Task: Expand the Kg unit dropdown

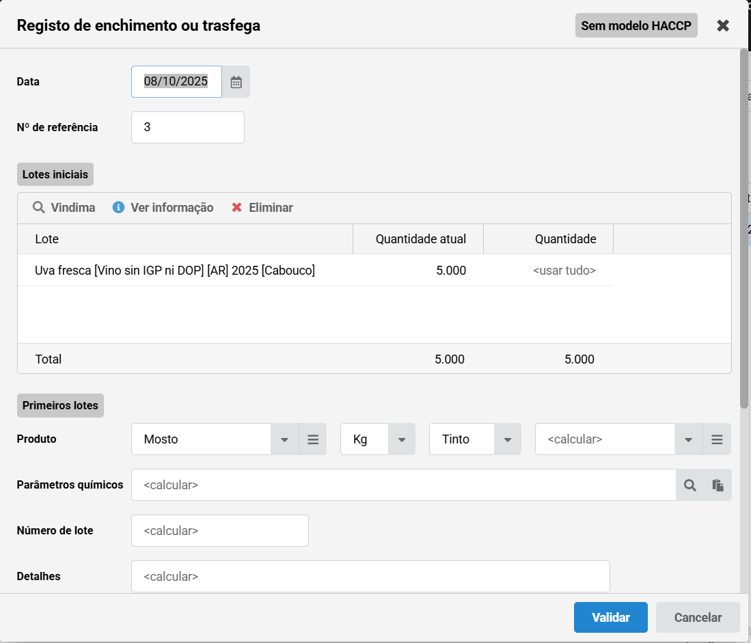Action: pos(401,439)
